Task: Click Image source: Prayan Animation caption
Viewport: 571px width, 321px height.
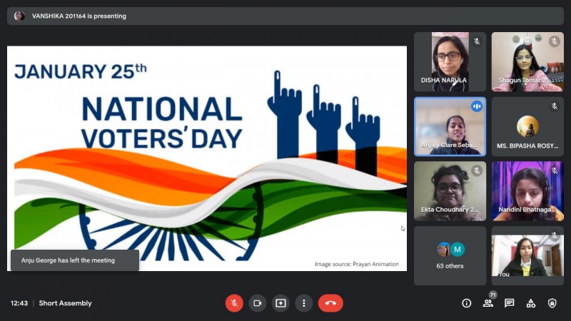Action: tap(356, 264)
